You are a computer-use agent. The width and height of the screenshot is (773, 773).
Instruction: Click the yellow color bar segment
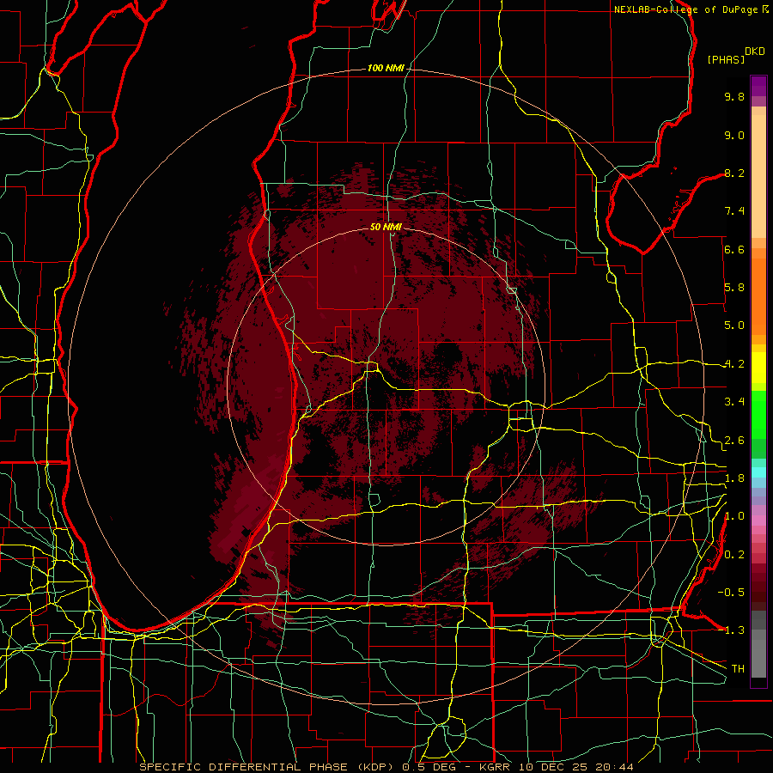point(758,368)
